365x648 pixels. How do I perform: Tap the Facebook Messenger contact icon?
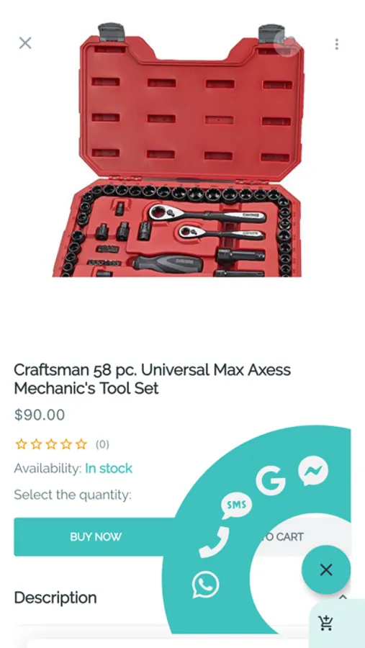(313, 471)
